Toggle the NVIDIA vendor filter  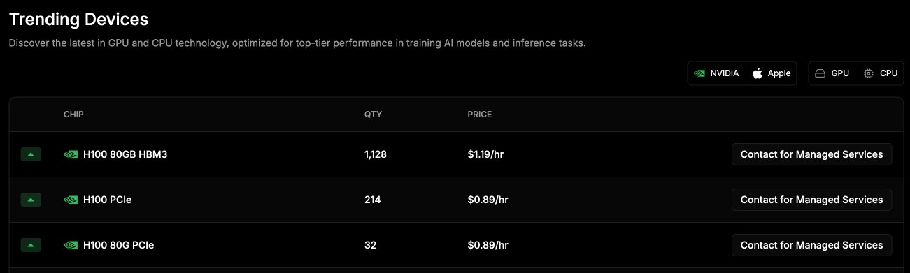[716, 73]
